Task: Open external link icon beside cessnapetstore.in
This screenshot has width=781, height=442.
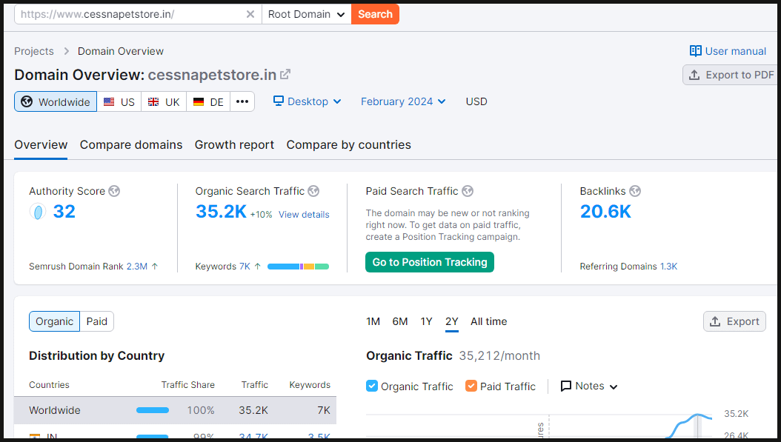Action: point(285,74)
